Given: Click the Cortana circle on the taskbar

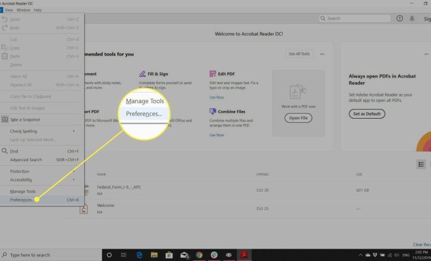Looking at the screenshot, I should 109,255.
